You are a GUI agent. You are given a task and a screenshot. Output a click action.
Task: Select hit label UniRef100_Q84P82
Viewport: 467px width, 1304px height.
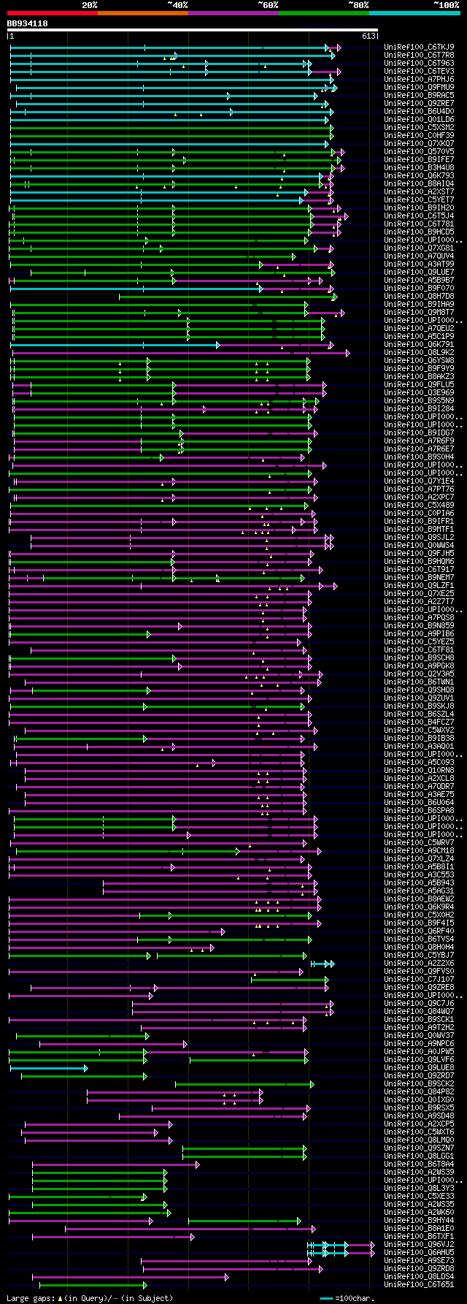point(419,1091)
